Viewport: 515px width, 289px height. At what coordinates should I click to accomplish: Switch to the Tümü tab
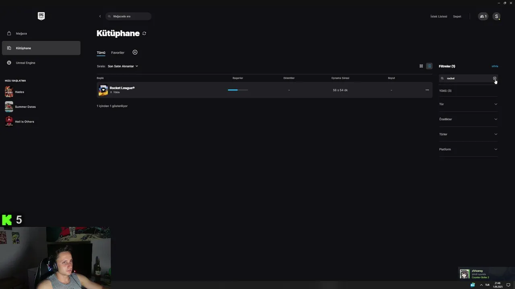[101, 53]
